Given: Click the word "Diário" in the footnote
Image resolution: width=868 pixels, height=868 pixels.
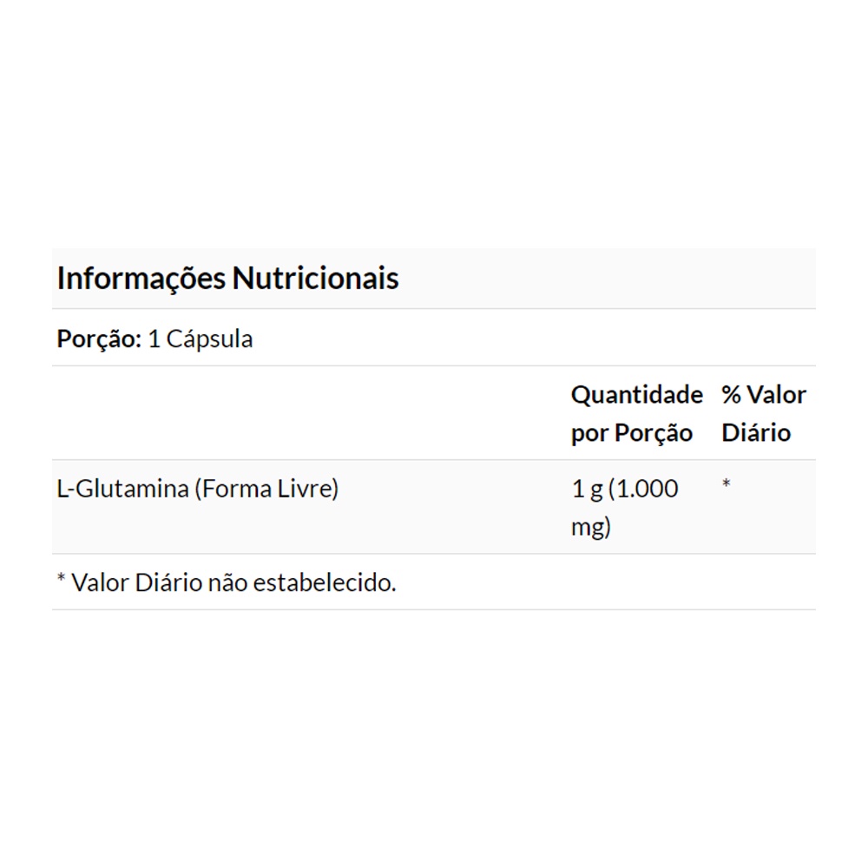Looking at the screenshot, I should click(x=168, y=582).
